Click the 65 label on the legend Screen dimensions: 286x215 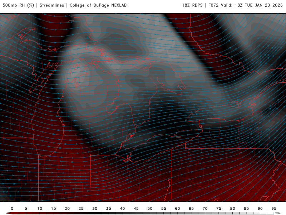191,209
